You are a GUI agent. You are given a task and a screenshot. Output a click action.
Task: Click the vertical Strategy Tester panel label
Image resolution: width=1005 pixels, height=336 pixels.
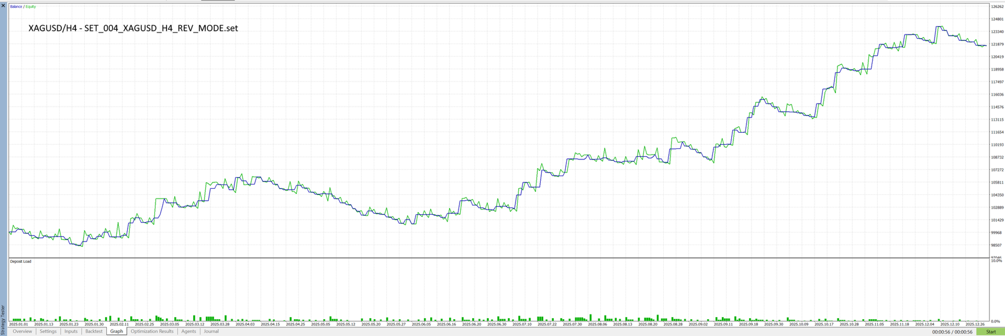pyautogui.click(x=3, y=319)
